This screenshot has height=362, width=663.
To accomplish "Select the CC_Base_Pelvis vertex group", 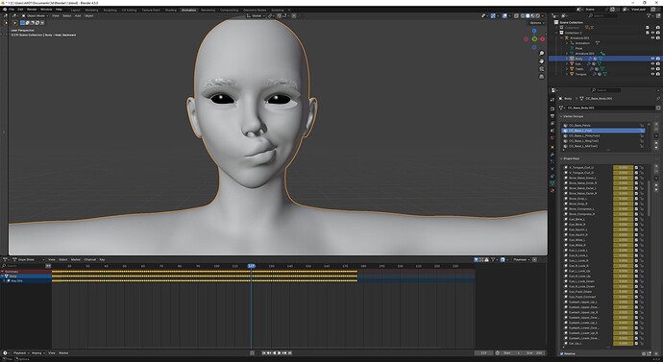I will pyautogui.click(x=603, y=126).
